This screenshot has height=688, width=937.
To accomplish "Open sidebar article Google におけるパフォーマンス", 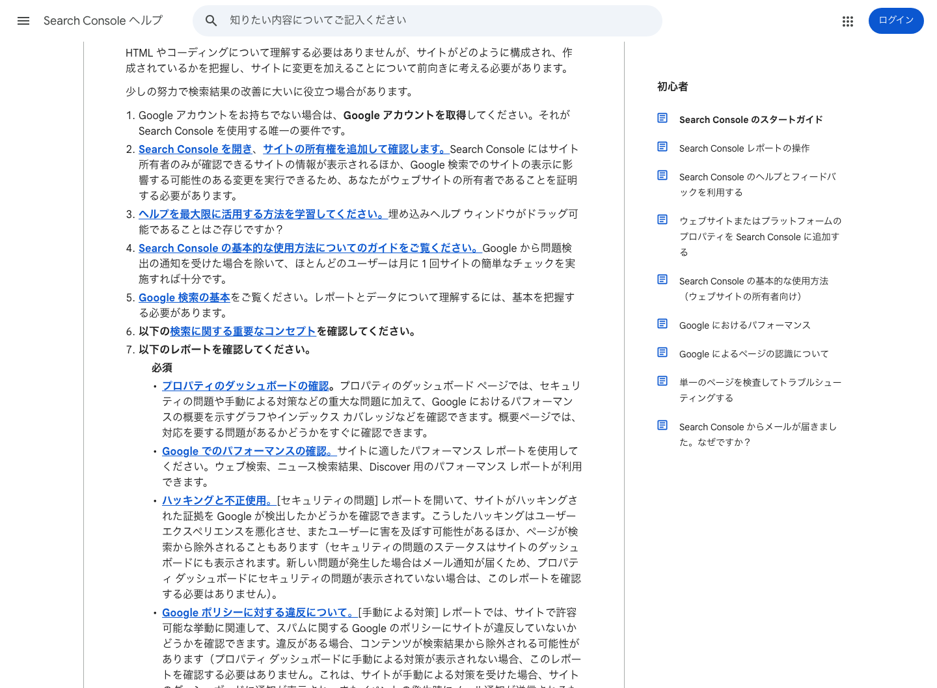I will 745,325.
